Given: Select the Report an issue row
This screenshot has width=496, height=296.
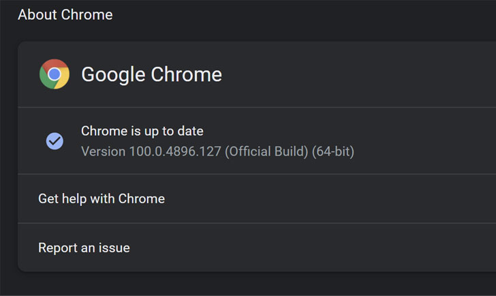Looking at the screenshot, I should [x=84, y=248].
